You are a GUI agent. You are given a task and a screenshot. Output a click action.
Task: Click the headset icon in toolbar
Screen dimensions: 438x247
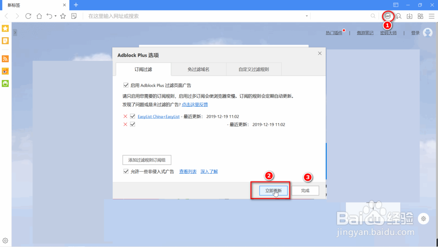click(399, 16)
